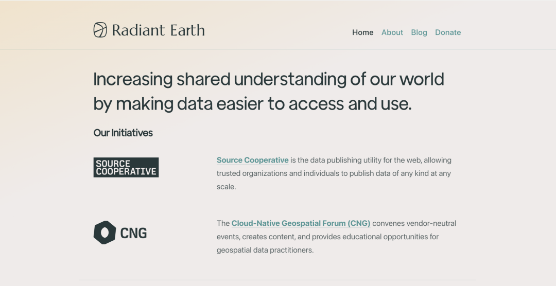Viewport: 556px width, 286px height.
Task: Click the word 'scale.' ending Source description
Action: [226, 187]
